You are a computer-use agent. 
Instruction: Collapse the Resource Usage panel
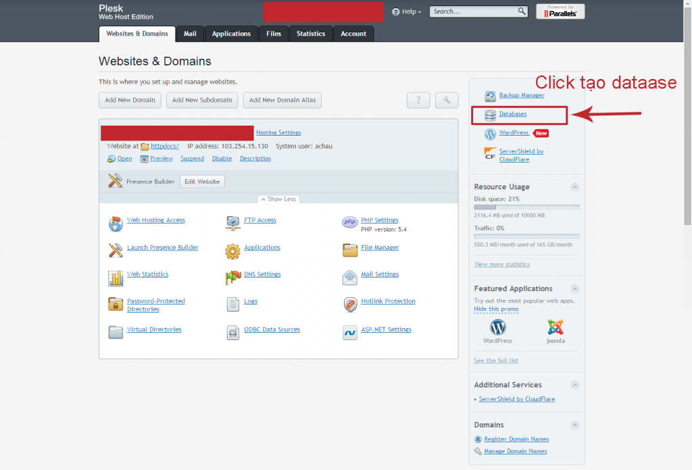pyautogui.click(x=574, y=187)
